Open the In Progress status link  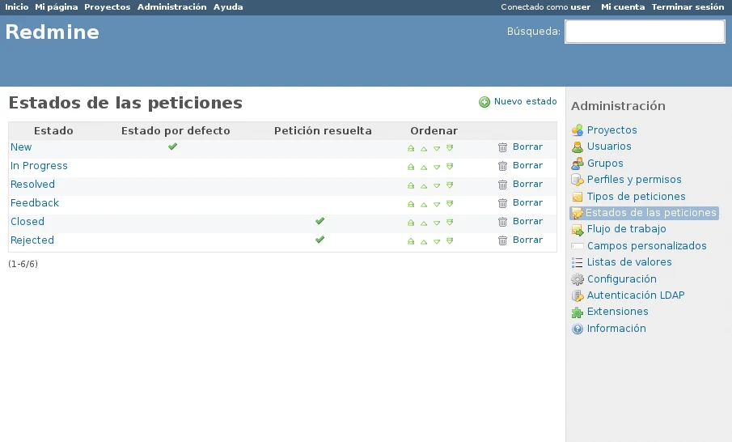[39, 166]
